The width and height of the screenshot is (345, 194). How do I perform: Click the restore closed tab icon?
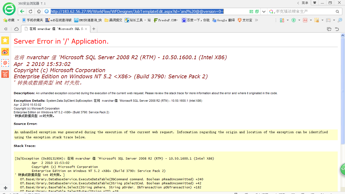(x=337, y=29)
